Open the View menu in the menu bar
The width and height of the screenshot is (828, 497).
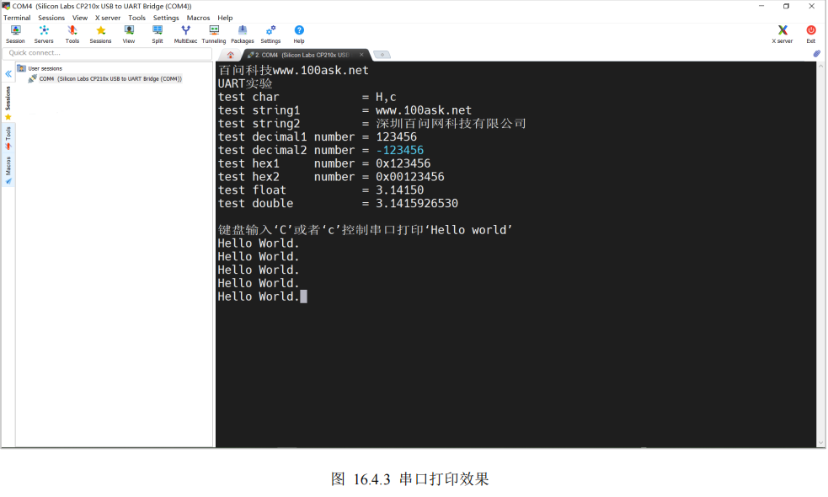click(80, 18)
